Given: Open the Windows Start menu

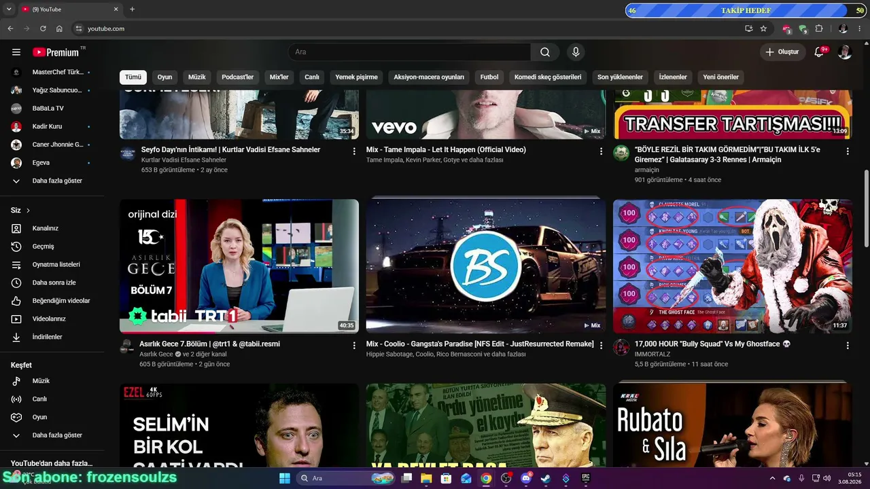Looking at the screenshot, I should 285,478.
